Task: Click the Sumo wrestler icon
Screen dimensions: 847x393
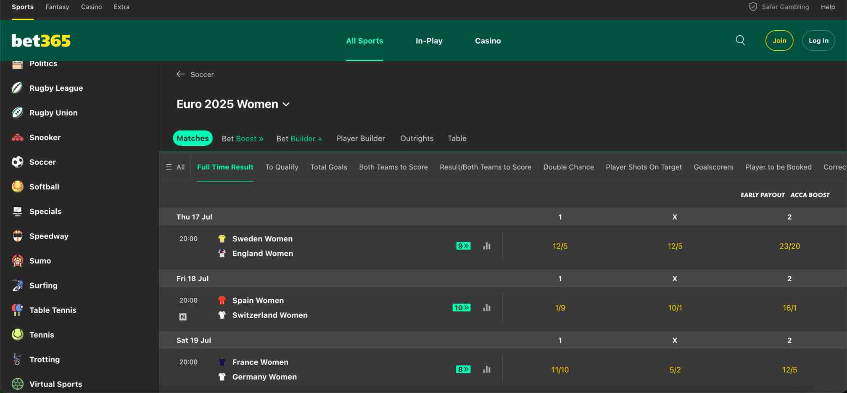Action: pyautogui.click(x=17, y=261)
